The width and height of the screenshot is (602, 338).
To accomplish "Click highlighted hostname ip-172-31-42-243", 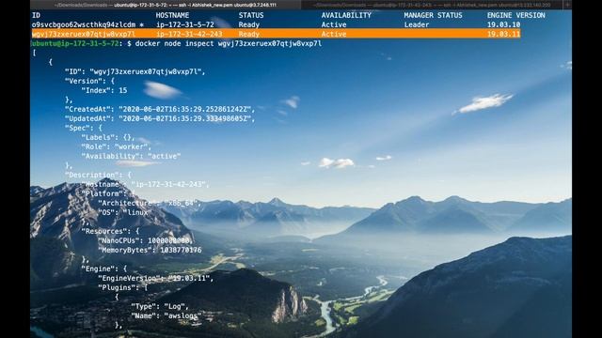I will pos(189,34).
